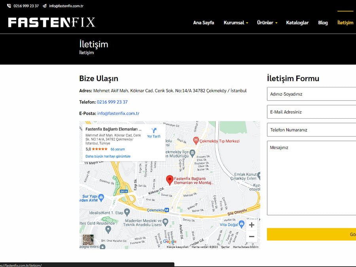This screenshot has height=267, width=356.
Task: Click the satellite imagery thumbnail on the map
Action: coord(88,239)
